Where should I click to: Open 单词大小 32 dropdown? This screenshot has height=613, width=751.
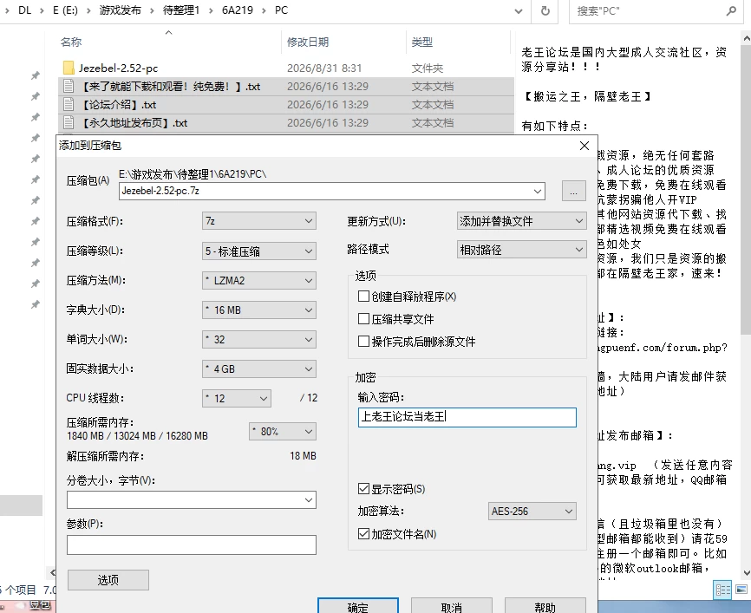tap(259, 340)
